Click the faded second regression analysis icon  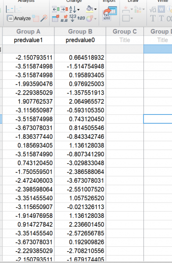[18, 9]
